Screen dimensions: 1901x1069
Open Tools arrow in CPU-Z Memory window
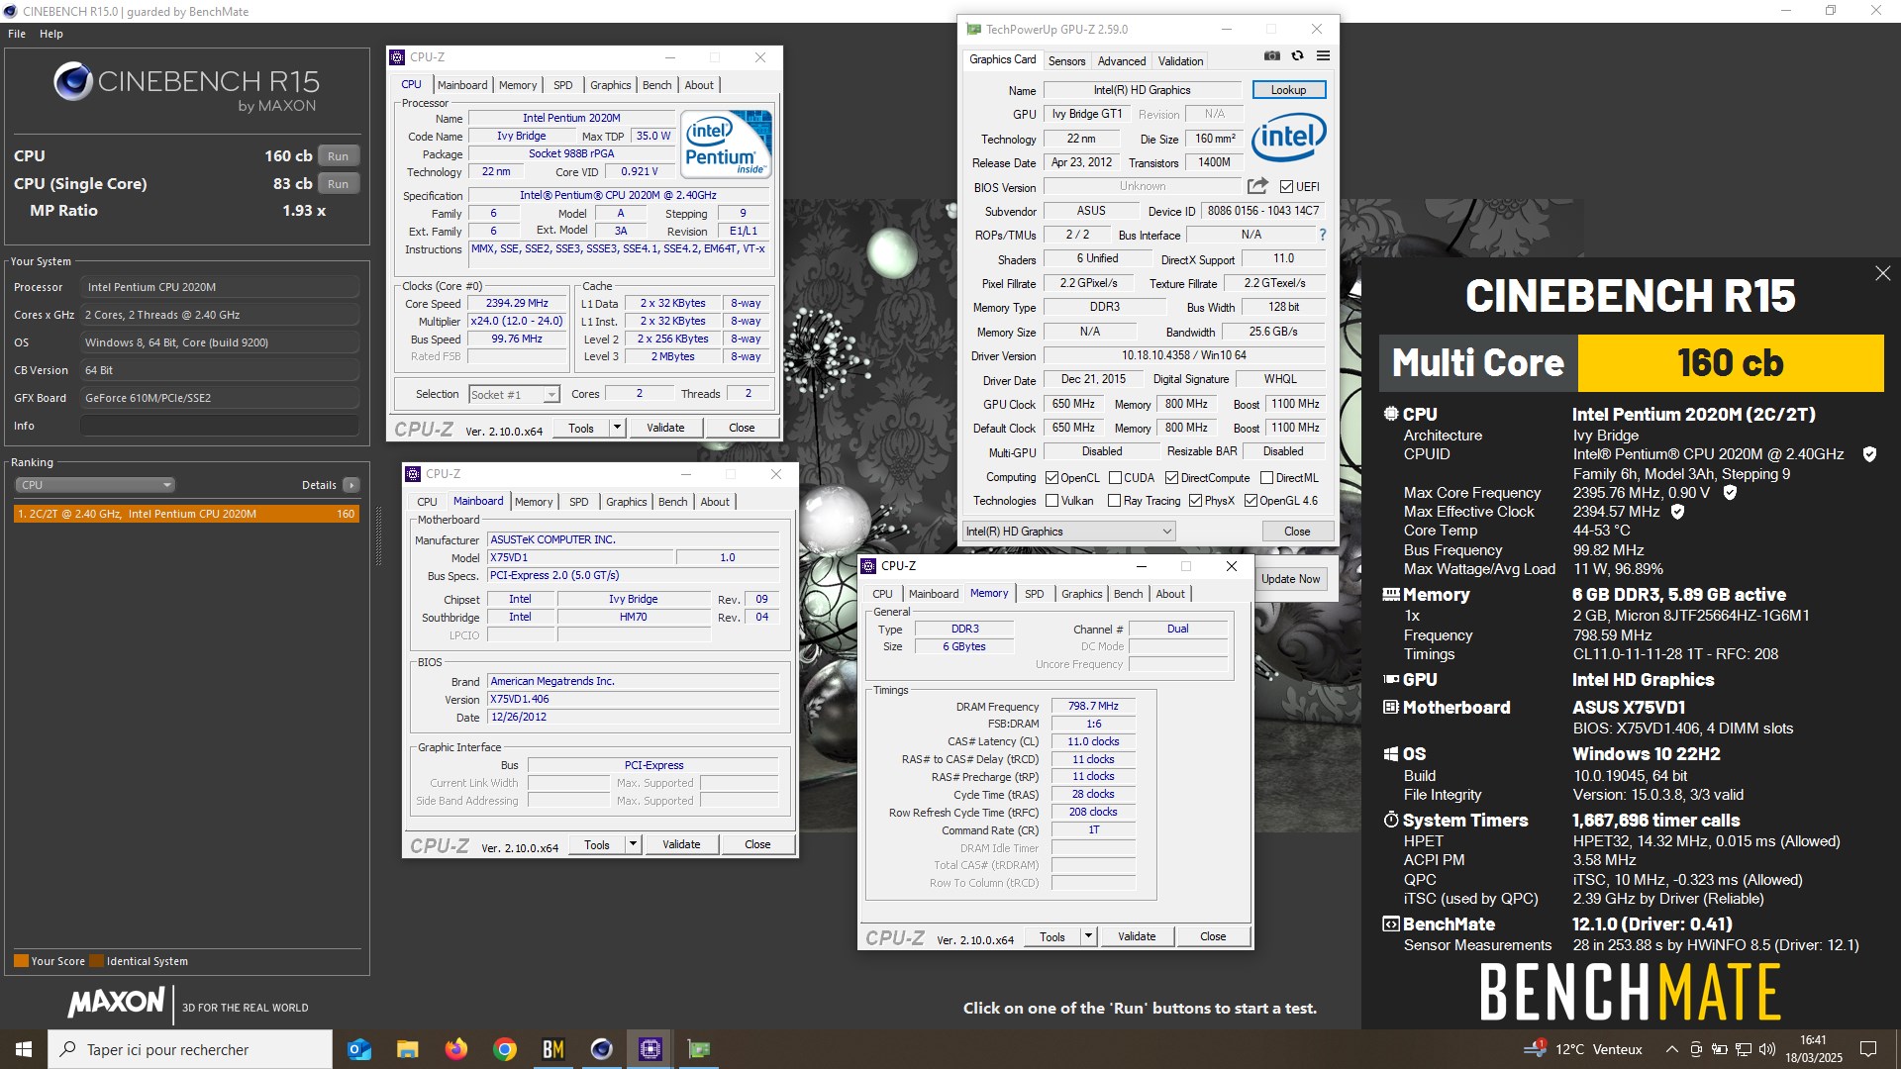[x=1088, y=936]
